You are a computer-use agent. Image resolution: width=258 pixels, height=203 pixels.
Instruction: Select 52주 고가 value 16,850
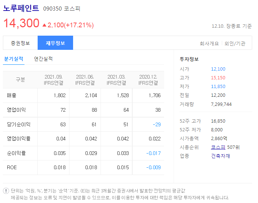pyautogui.click(x=218, y=121)
